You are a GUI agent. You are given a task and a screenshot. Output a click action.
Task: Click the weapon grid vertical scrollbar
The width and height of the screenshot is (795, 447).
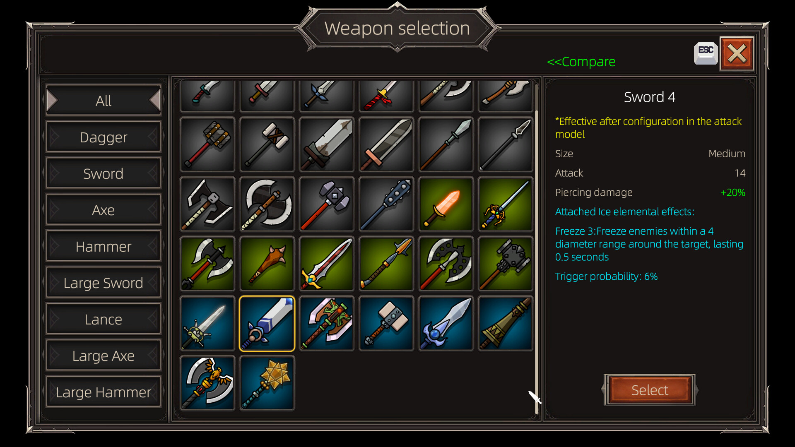click(537, 248)
